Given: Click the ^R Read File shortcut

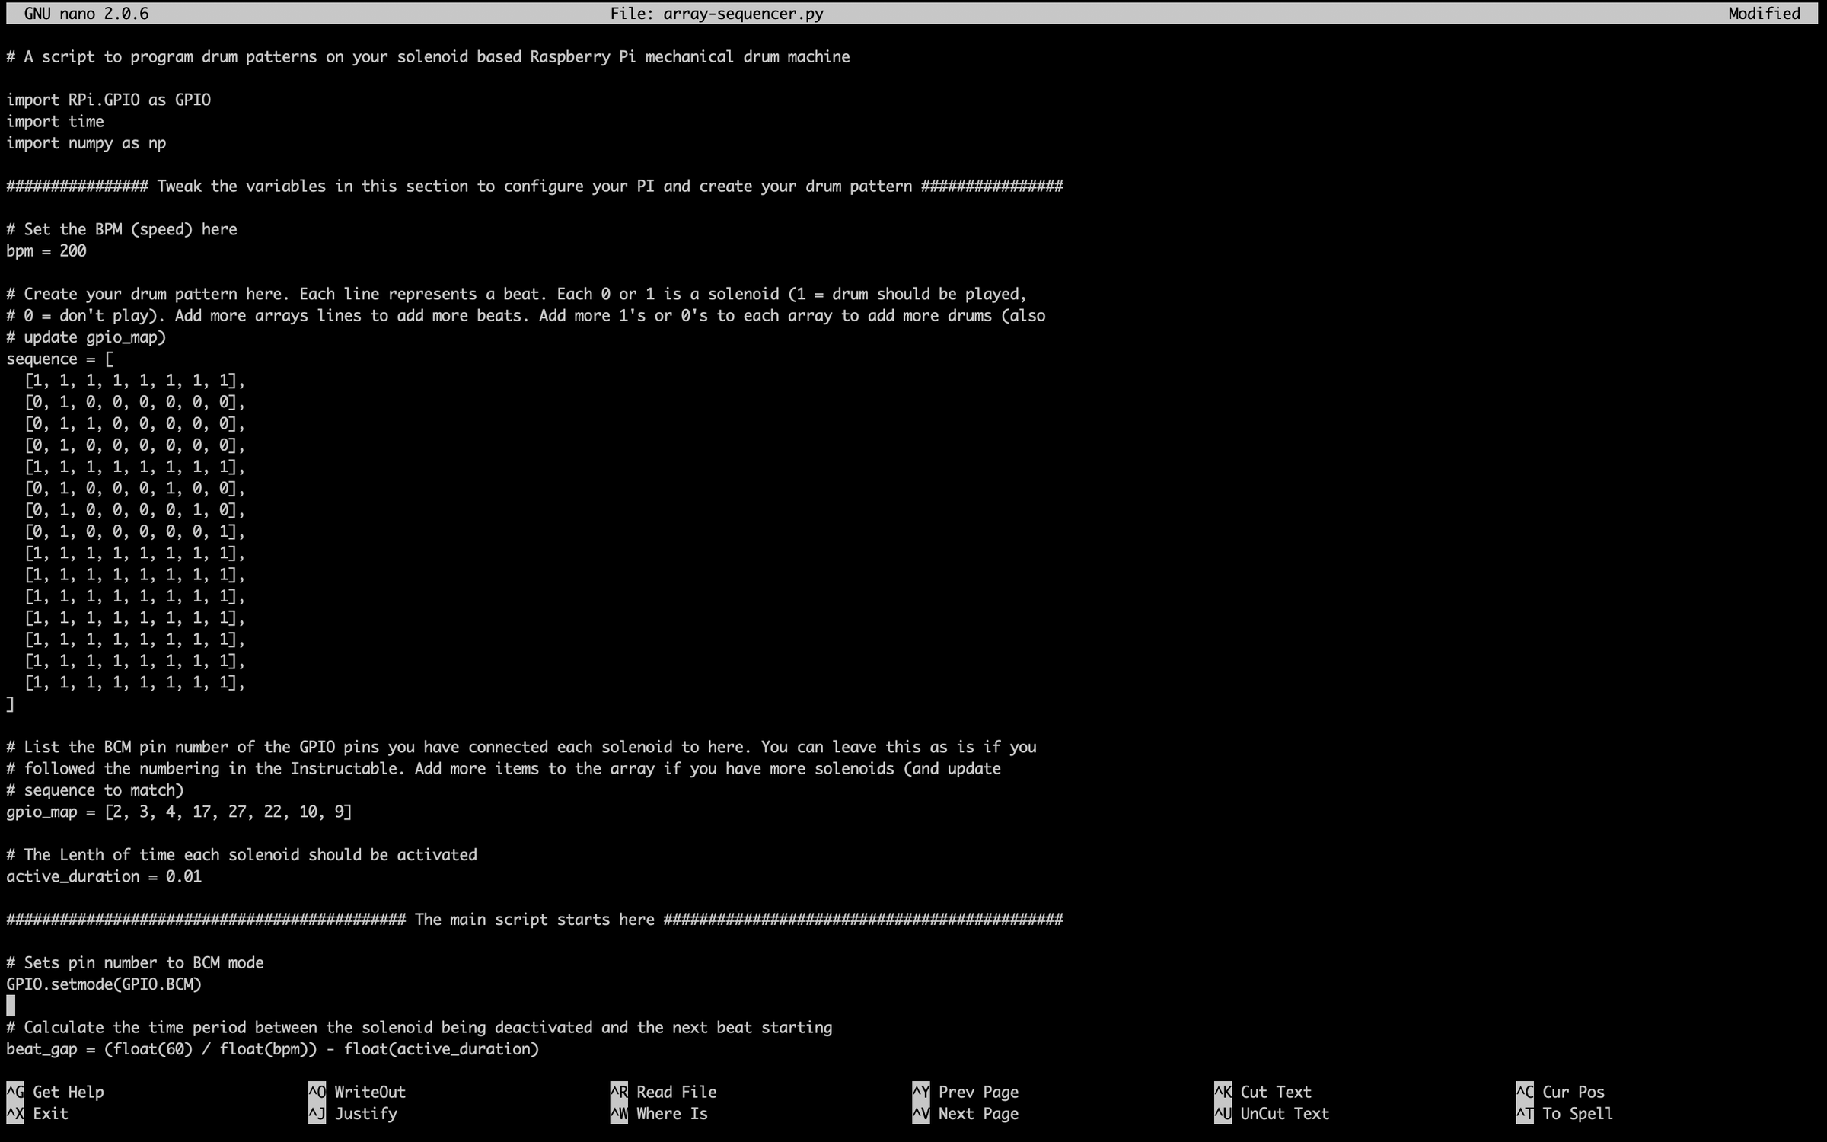Looking at the screenshot, I should tap(663, 1092).
